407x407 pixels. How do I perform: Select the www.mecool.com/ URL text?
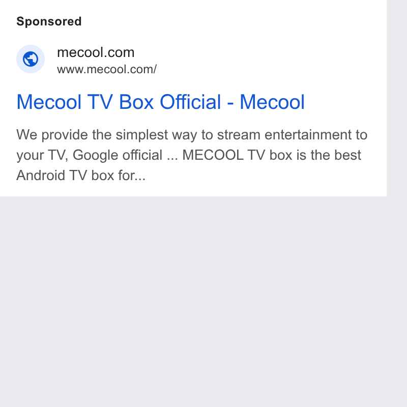coord(107,69)
